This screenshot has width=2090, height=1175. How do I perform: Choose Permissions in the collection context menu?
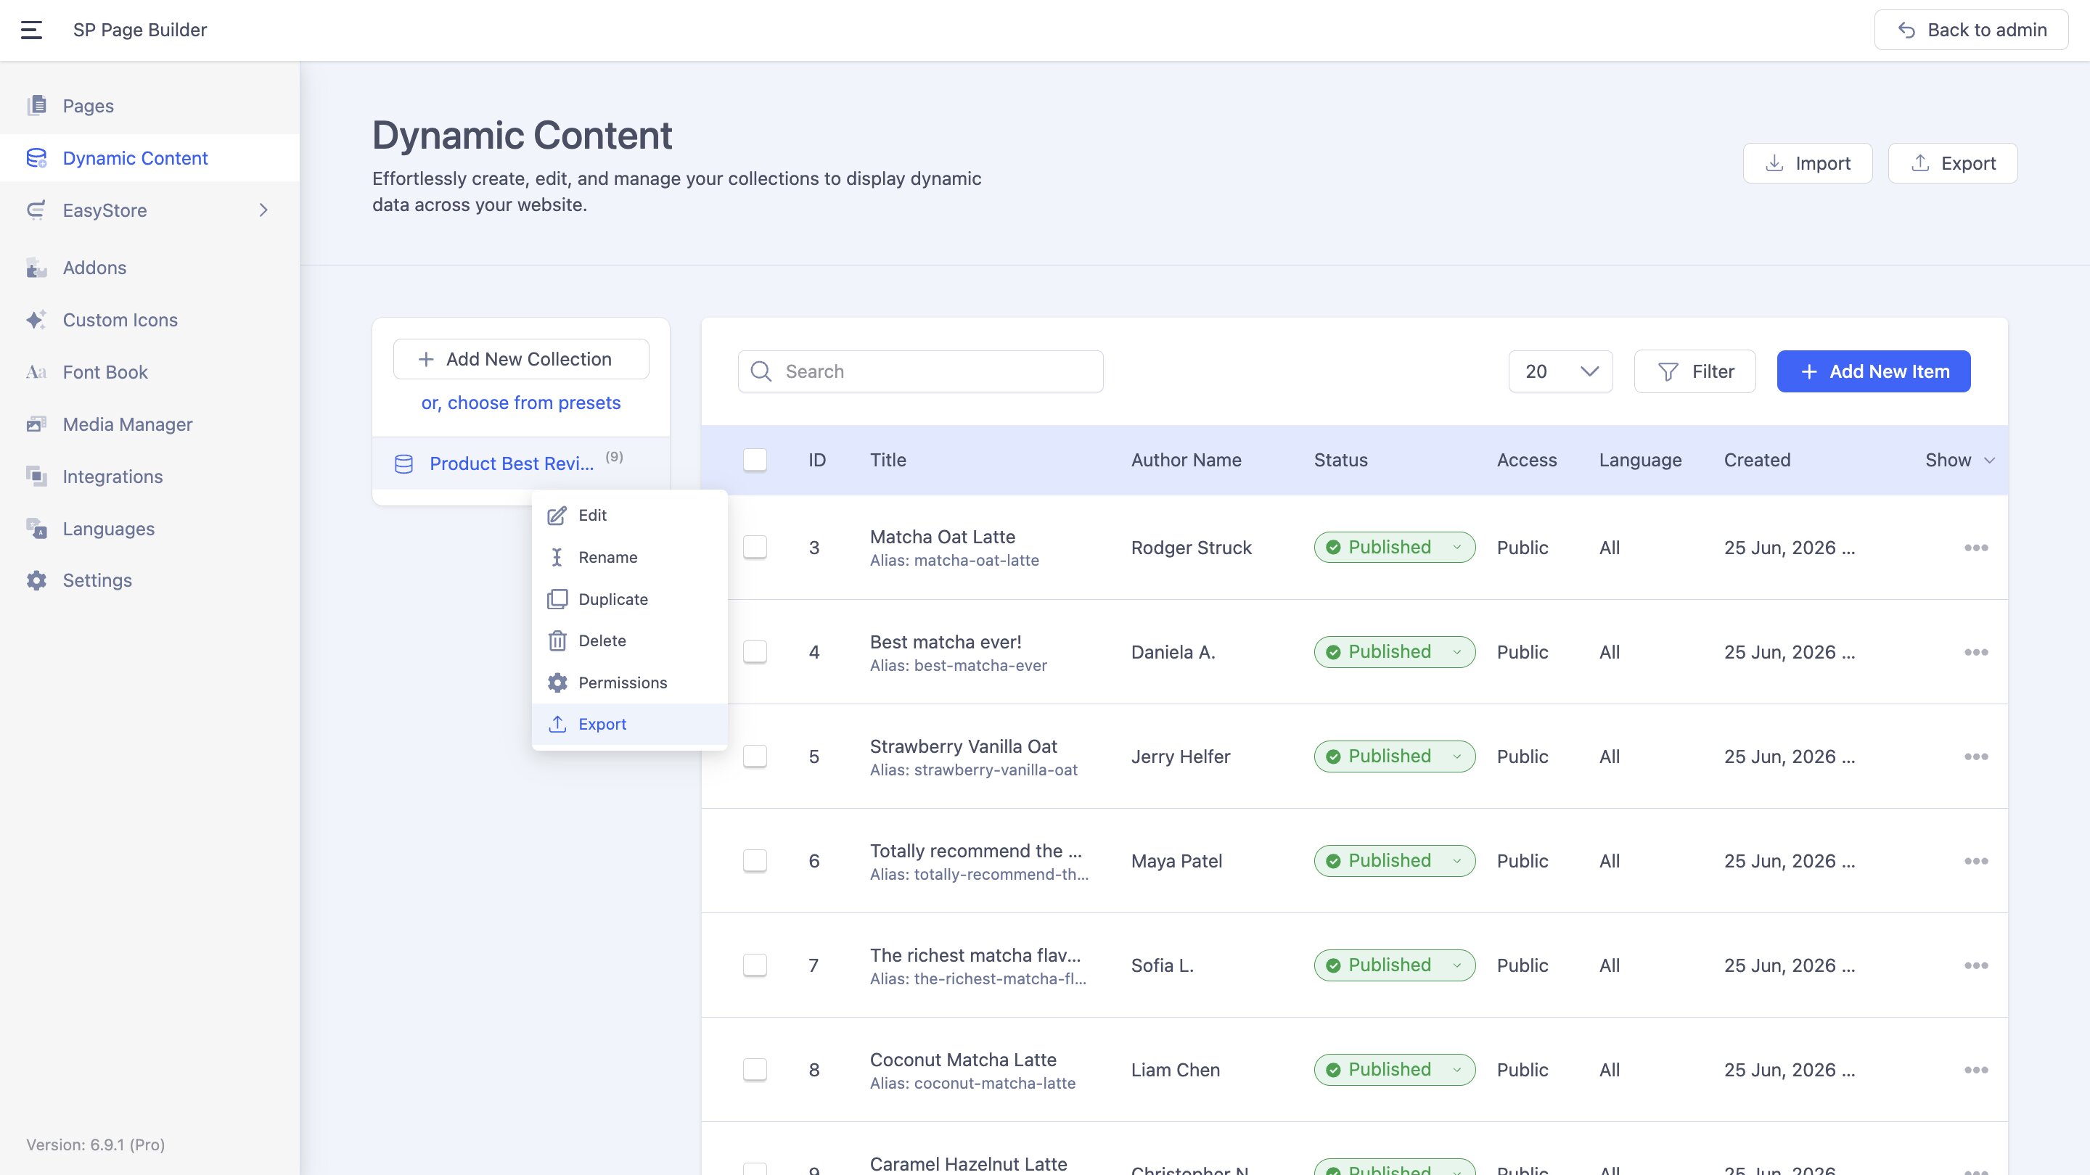pos(630,683)
